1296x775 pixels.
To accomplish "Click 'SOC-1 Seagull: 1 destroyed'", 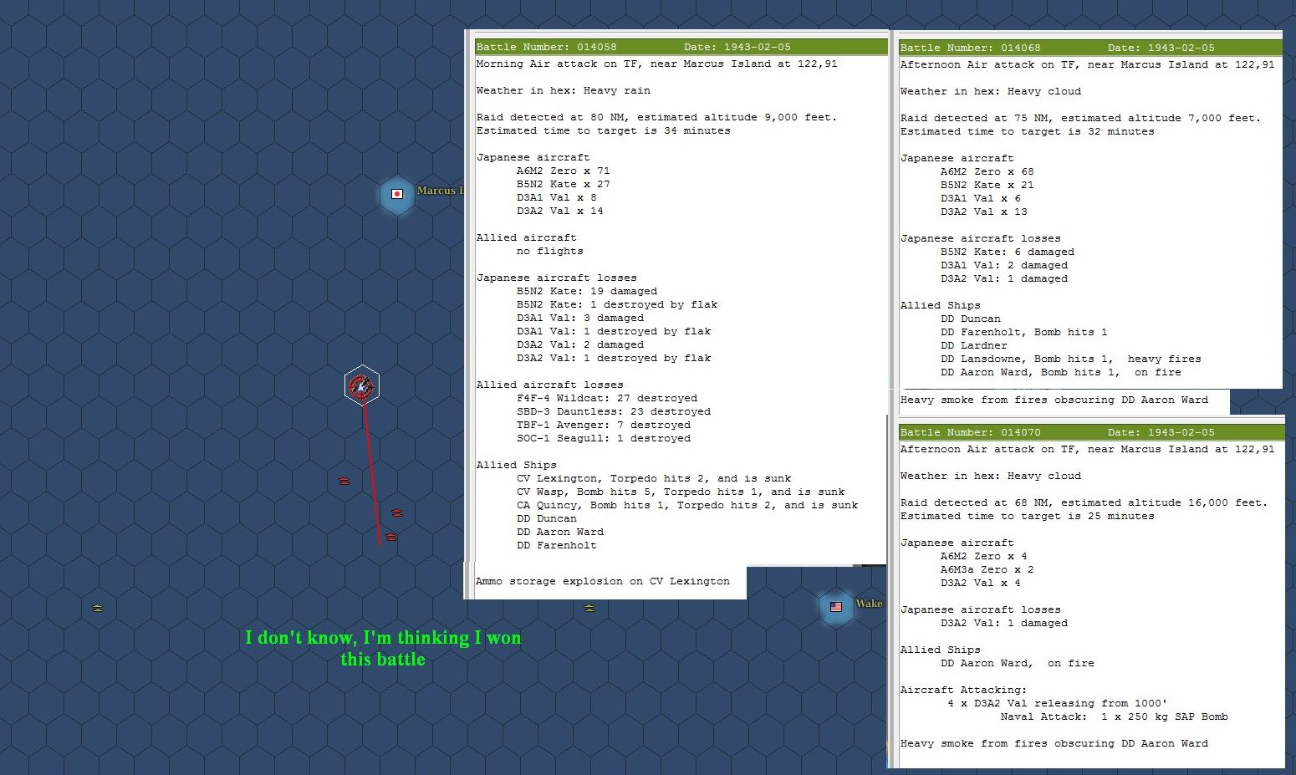I will click(603, 438).
